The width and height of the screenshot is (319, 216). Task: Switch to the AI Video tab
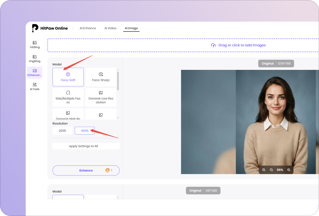tap(110, 28)
